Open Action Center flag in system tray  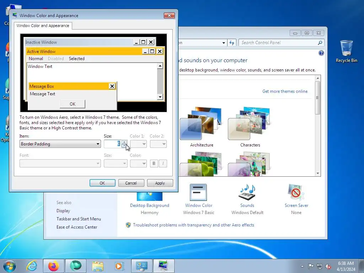coord(311,266)
